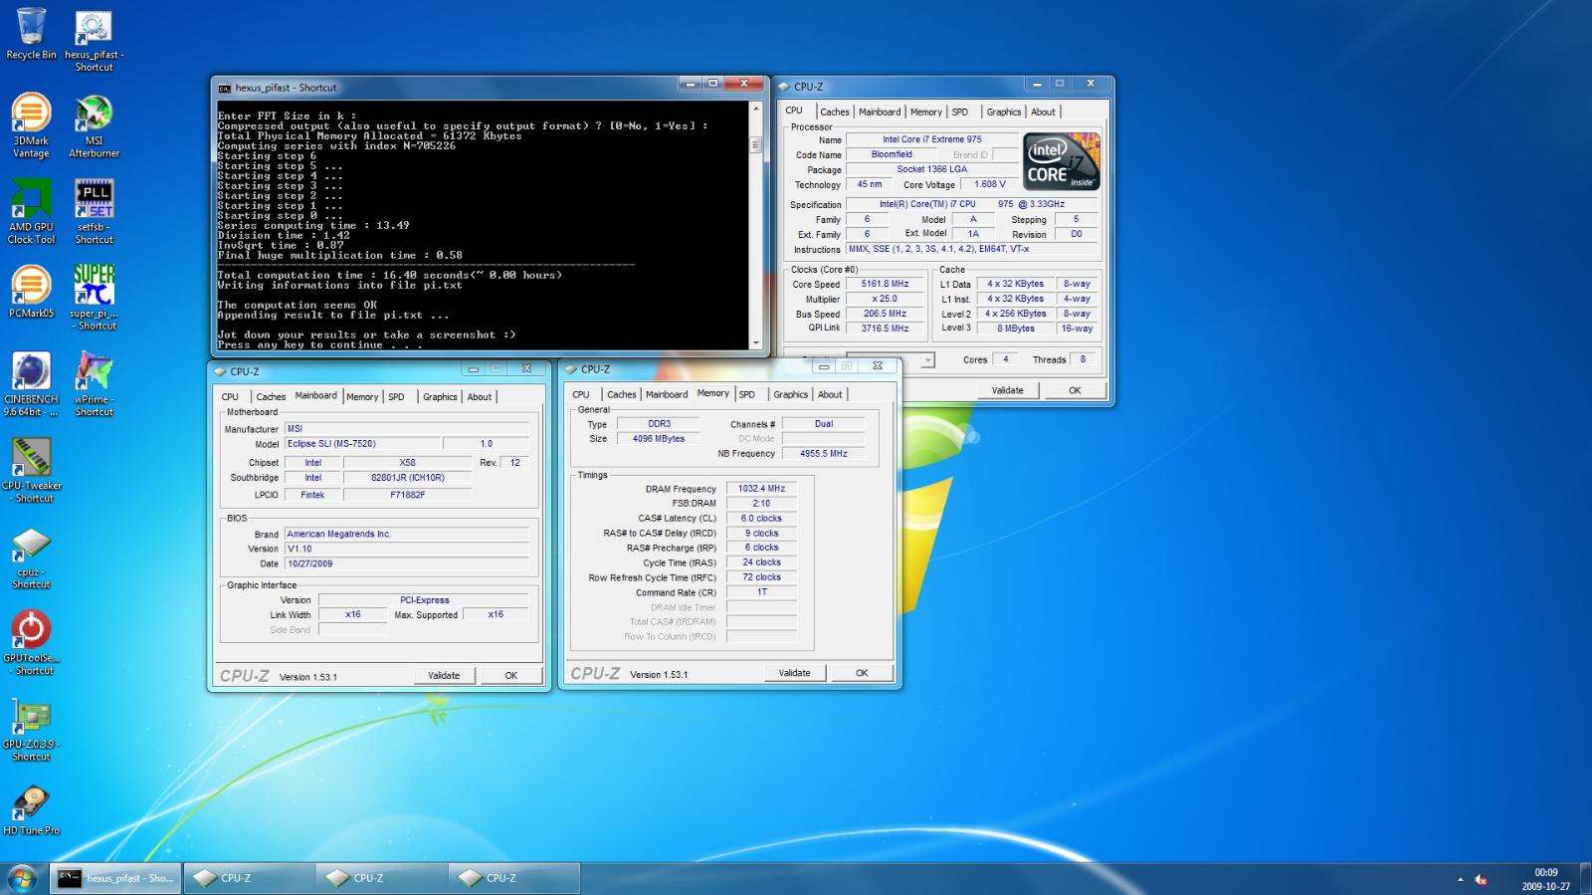1592x895 pixels.
Task: Select the GPUToolSe shortcut icon
Action: tap(31, 642)
